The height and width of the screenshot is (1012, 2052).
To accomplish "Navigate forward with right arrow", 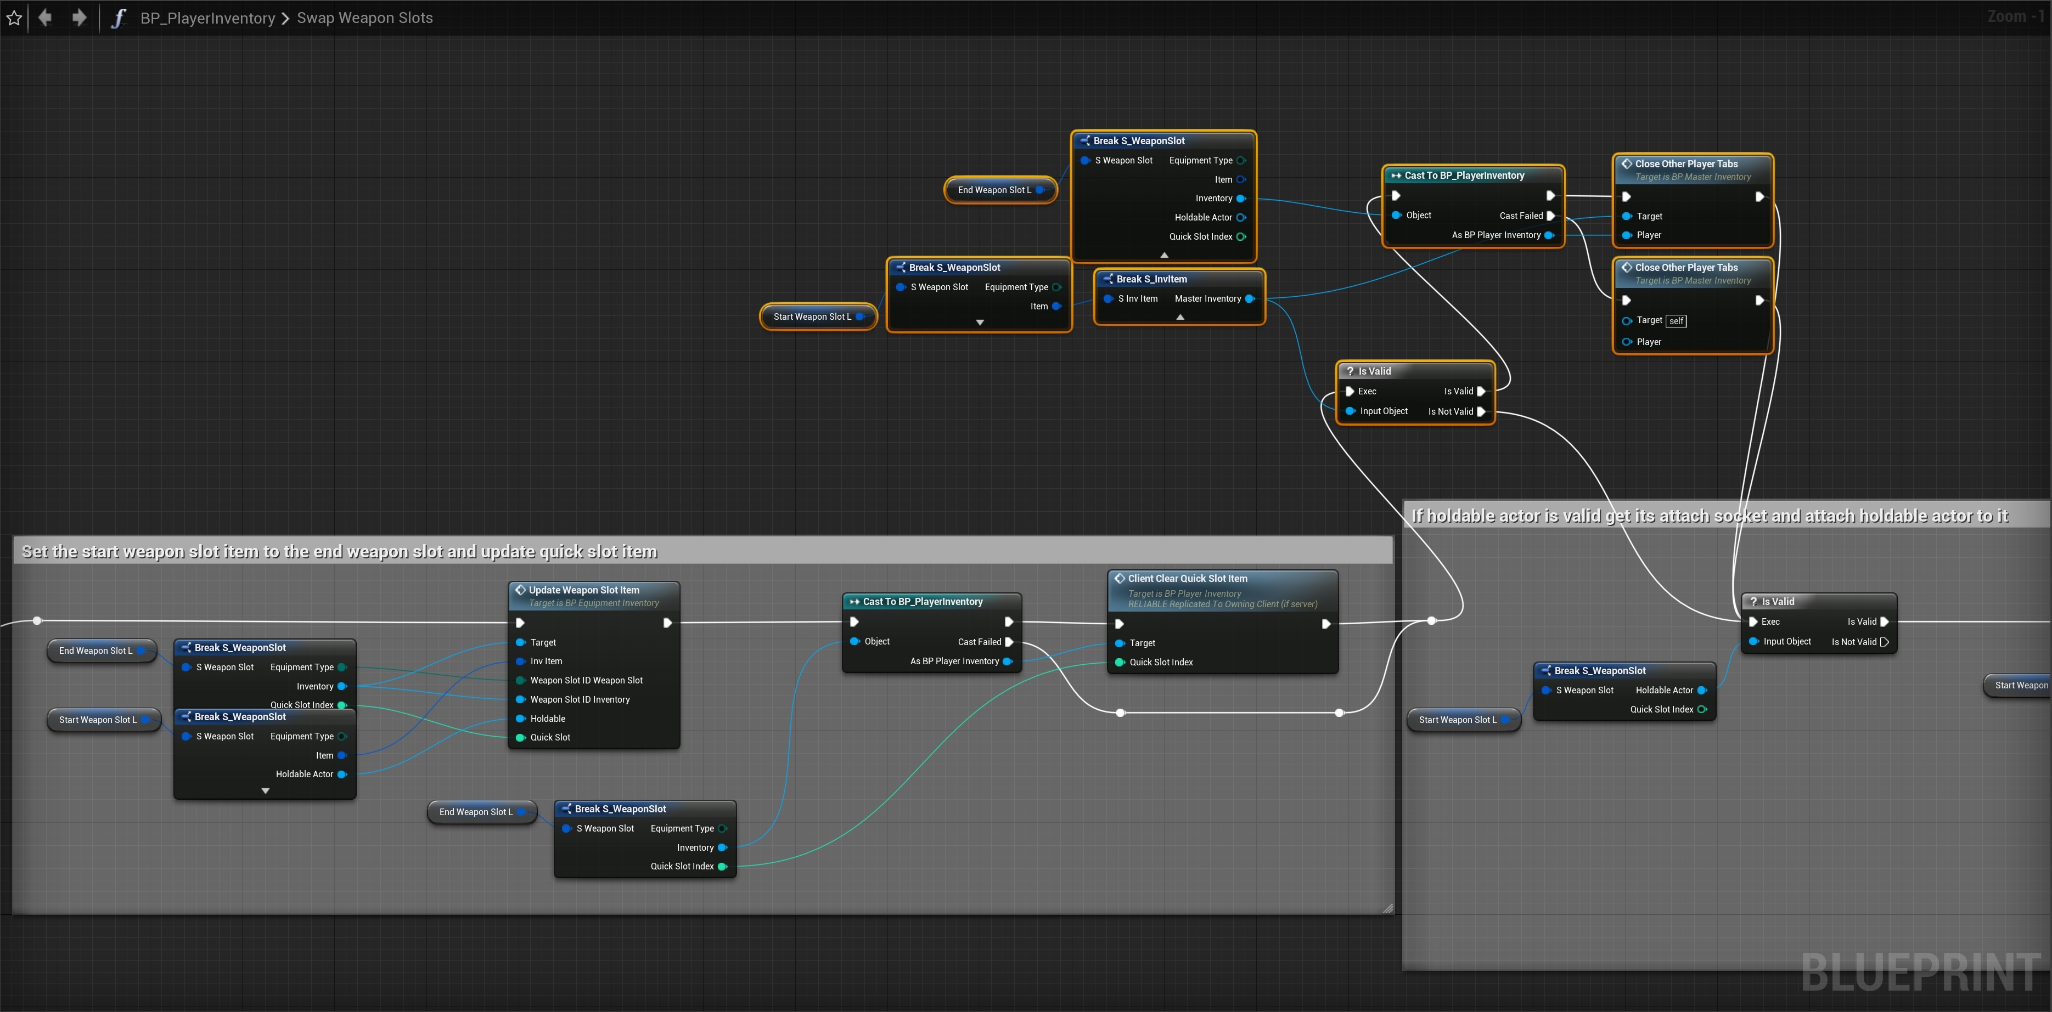I will click(79, 18).
